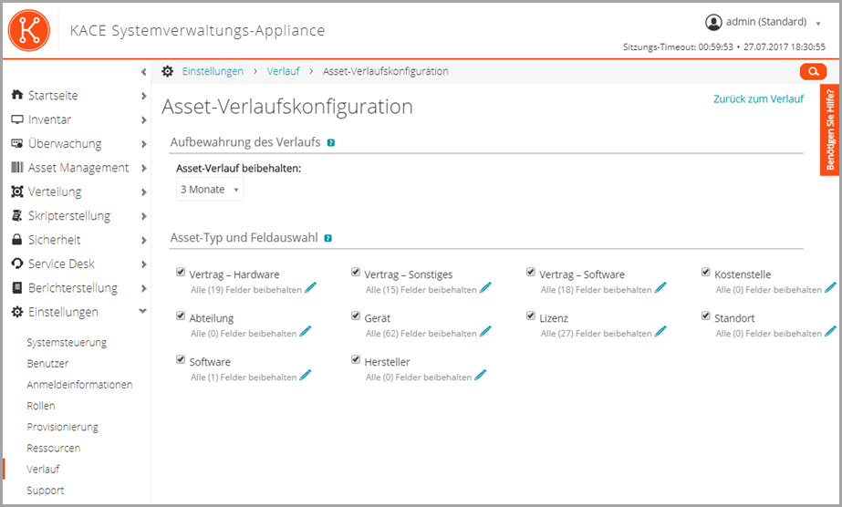Open Service Desk in the sidebar

click(61, 264)
